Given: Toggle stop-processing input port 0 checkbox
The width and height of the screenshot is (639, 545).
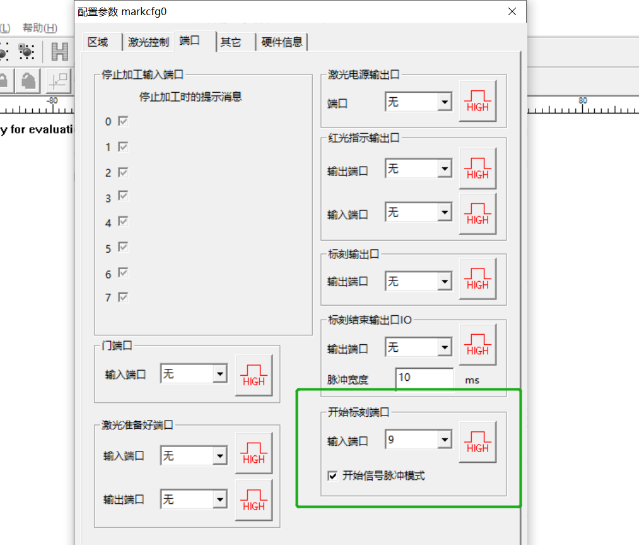Looking at the screenshot, I should 123,121.
